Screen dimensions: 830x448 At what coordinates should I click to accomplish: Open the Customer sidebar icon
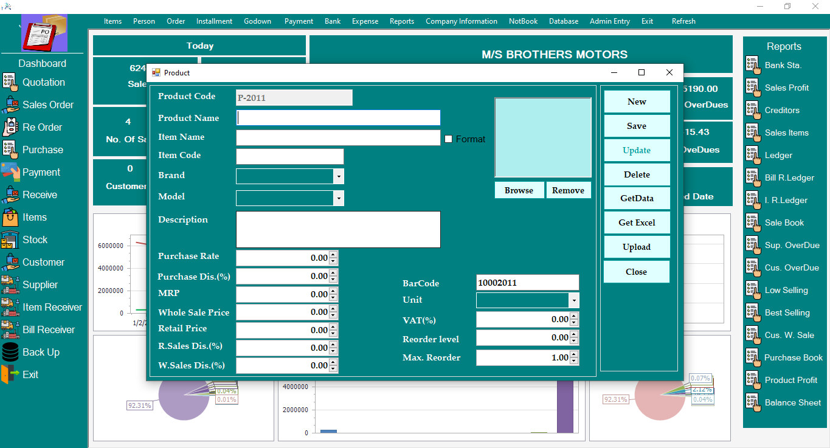10,262
